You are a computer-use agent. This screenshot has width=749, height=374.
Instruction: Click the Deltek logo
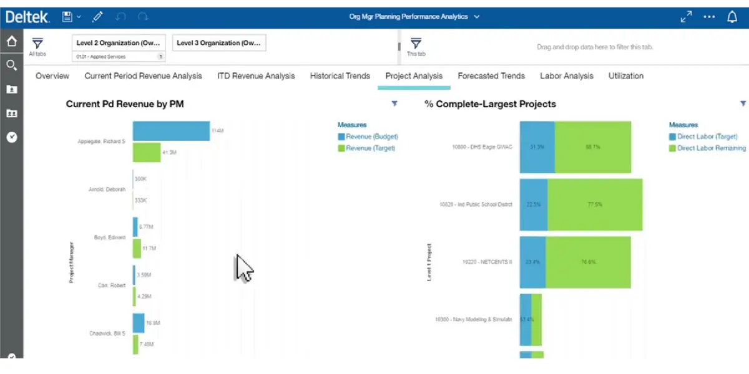pyautogui.click(x=27, y=17)
